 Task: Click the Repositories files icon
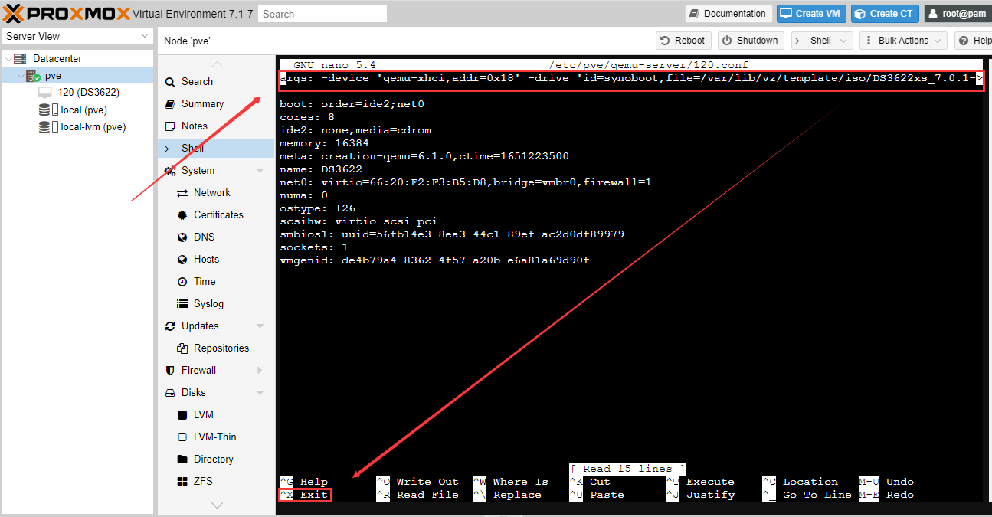tap(182, 348)
